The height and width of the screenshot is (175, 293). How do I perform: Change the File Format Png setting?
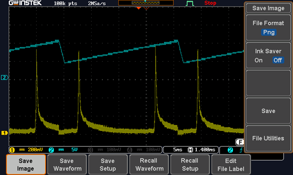click(268, 27)
